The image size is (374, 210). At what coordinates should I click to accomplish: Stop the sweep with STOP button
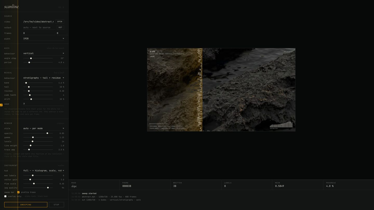pos(56,205)
